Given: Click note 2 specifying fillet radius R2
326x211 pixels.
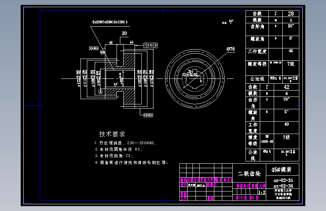Looking at the screenshot, I should tap(118, 149).
